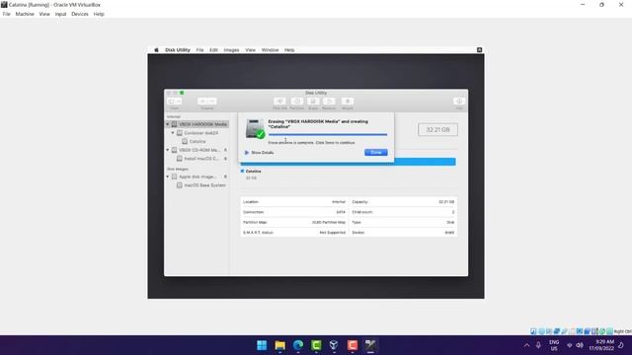Click the microphone tray icon

click(x=538, y=345)
